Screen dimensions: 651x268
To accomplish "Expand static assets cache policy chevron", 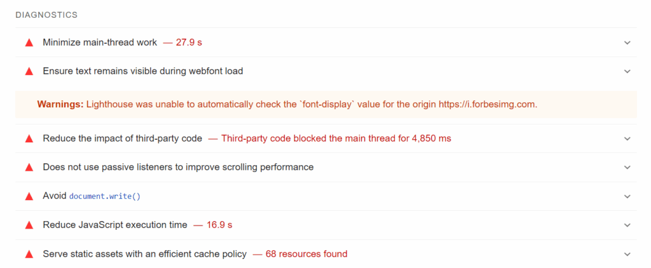I will tap(627, 254).
